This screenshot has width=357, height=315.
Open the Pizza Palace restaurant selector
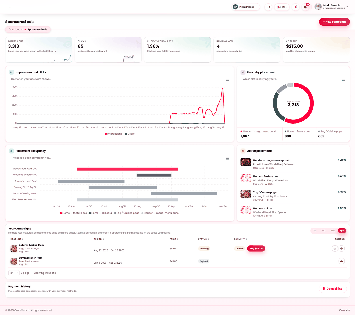tap(246, 7)
